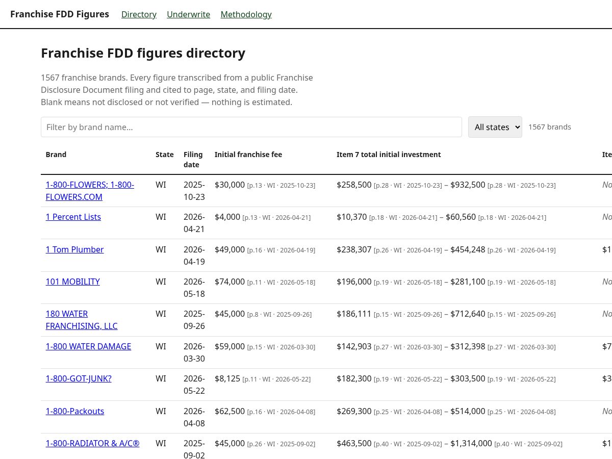Select the $238,307 low investment figure
The image size is (612, 459).
click(x=354, y=249)
